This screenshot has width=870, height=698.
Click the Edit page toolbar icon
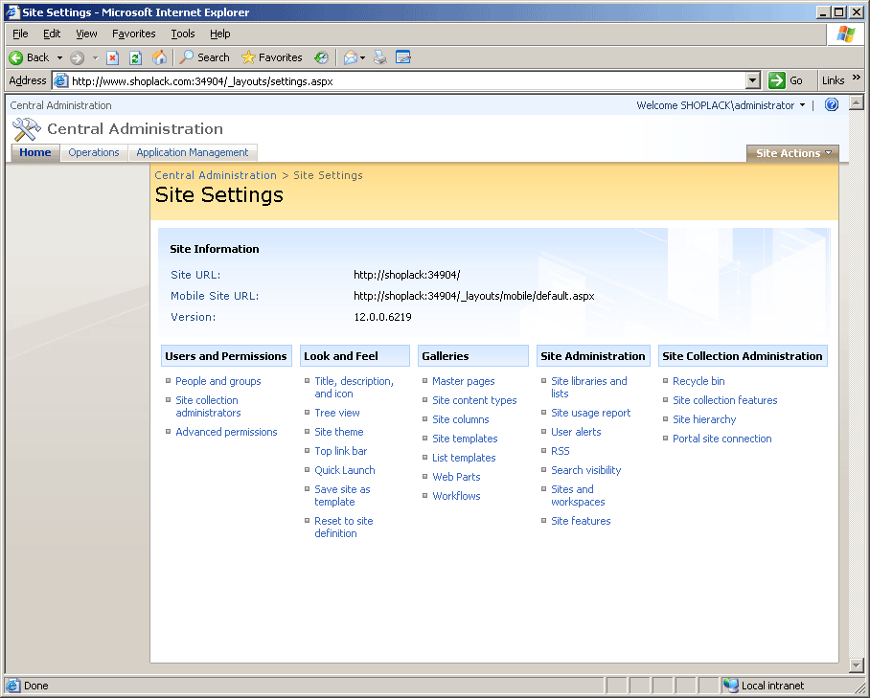tap(403, 57)
